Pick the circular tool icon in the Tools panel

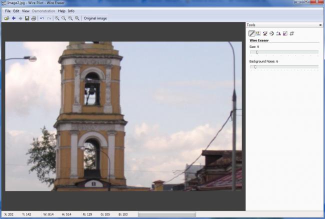click(272, 33)
